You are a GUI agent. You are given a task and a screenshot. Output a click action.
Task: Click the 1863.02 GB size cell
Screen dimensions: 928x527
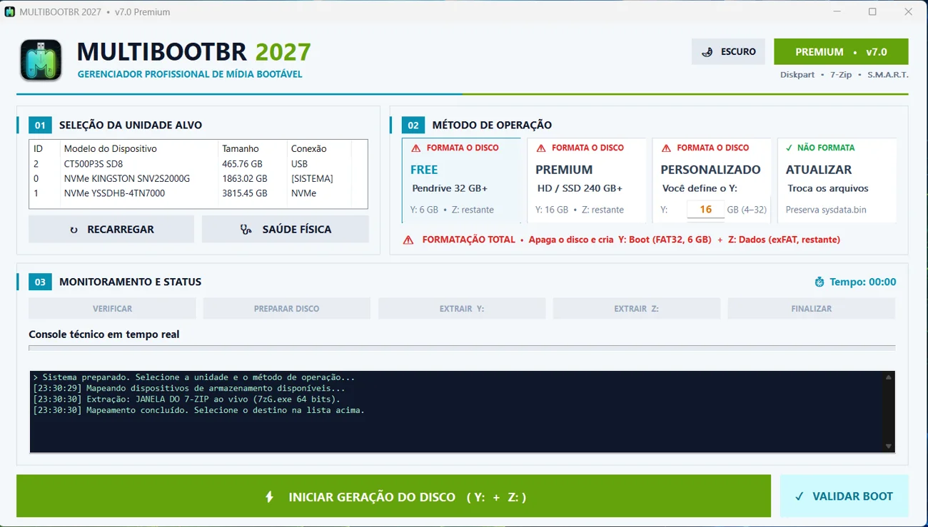[245, 179]
